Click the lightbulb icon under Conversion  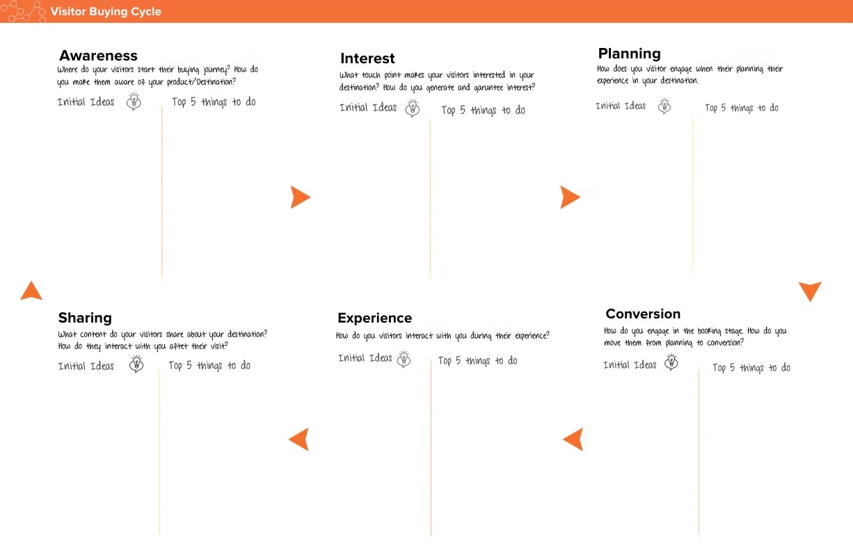pyautogui.click(x=671, y=362)
